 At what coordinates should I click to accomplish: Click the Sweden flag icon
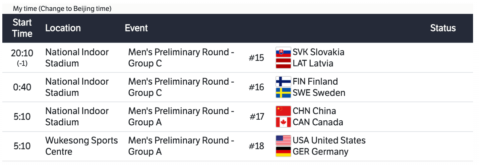[283, 93]
